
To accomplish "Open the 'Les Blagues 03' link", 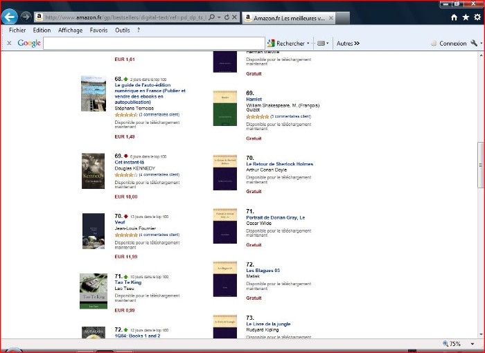I will [x=263, y=271].
